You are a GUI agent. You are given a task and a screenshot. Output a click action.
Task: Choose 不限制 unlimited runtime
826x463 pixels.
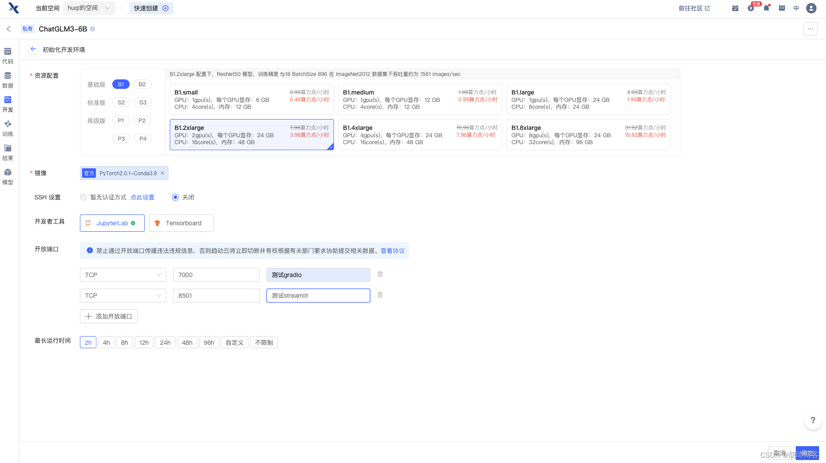click(264, 343)
